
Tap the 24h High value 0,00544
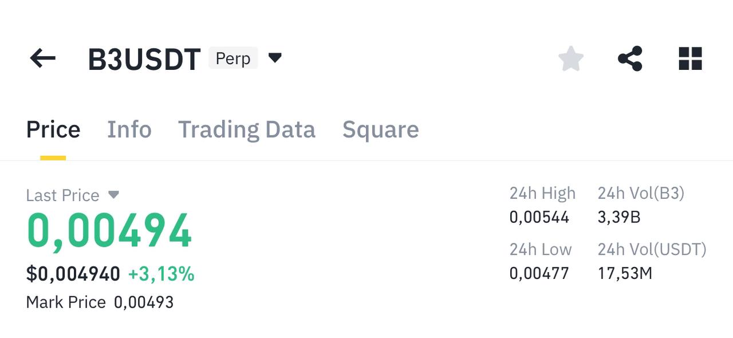tap(539, 217)
